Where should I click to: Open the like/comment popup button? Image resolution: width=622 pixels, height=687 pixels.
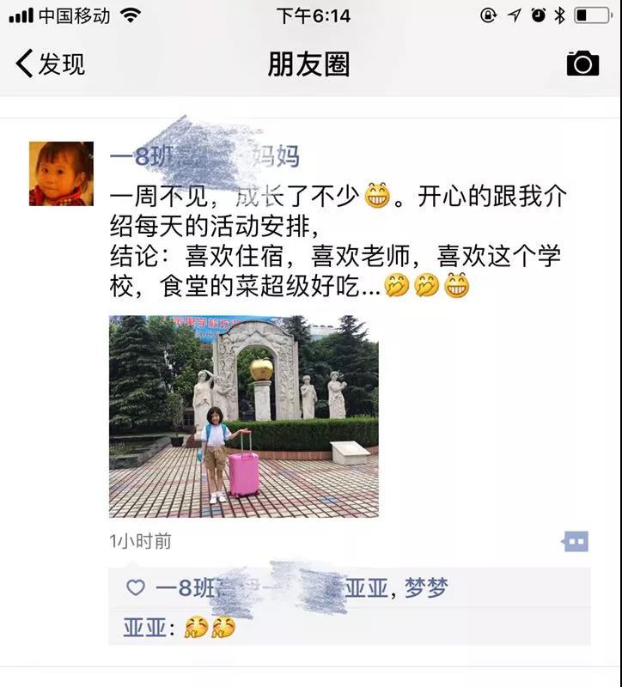(x=575, y=542)
